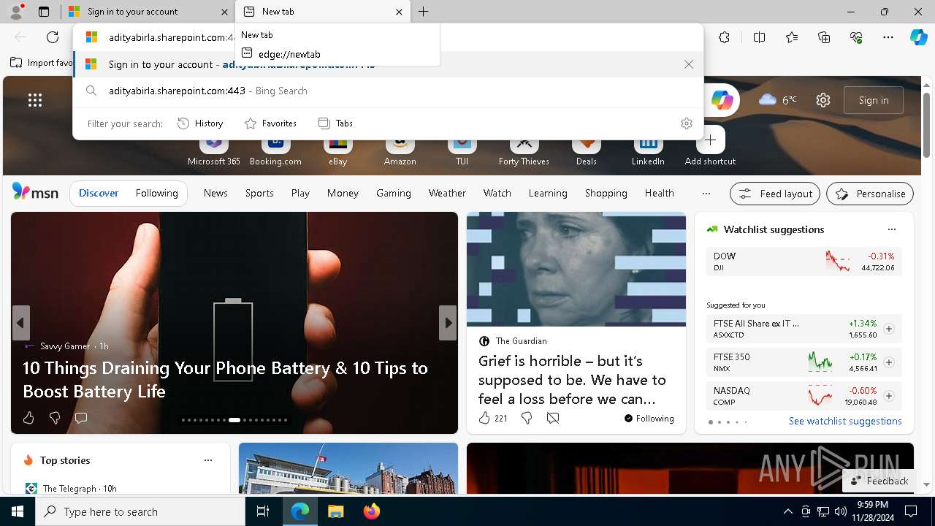Viewport: 935px width, 526px height.
Task: Show hidden system tray icons chevron
Action: tap(788, 511)
